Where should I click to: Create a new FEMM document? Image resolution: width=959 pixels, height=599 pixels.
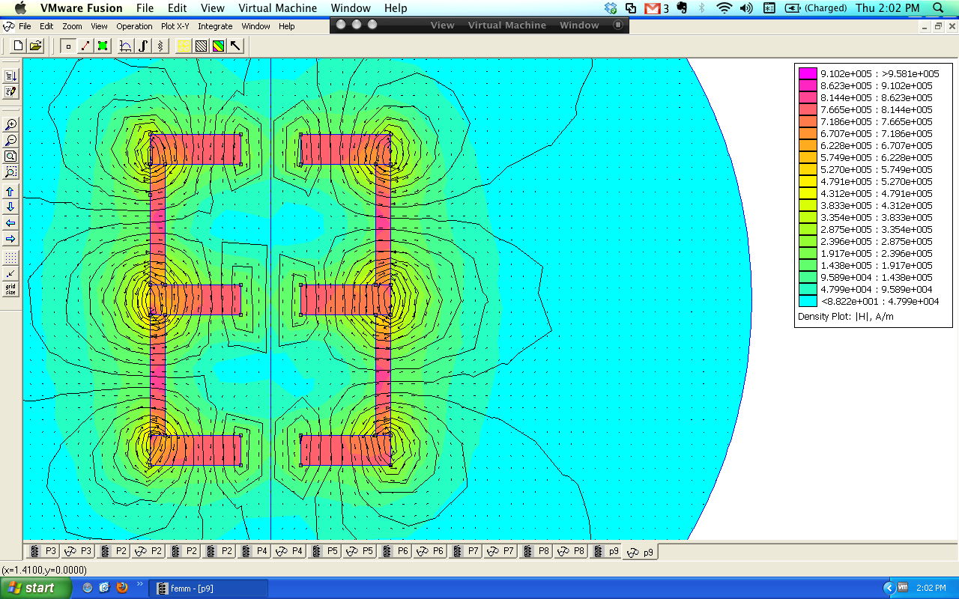[19, 46]
